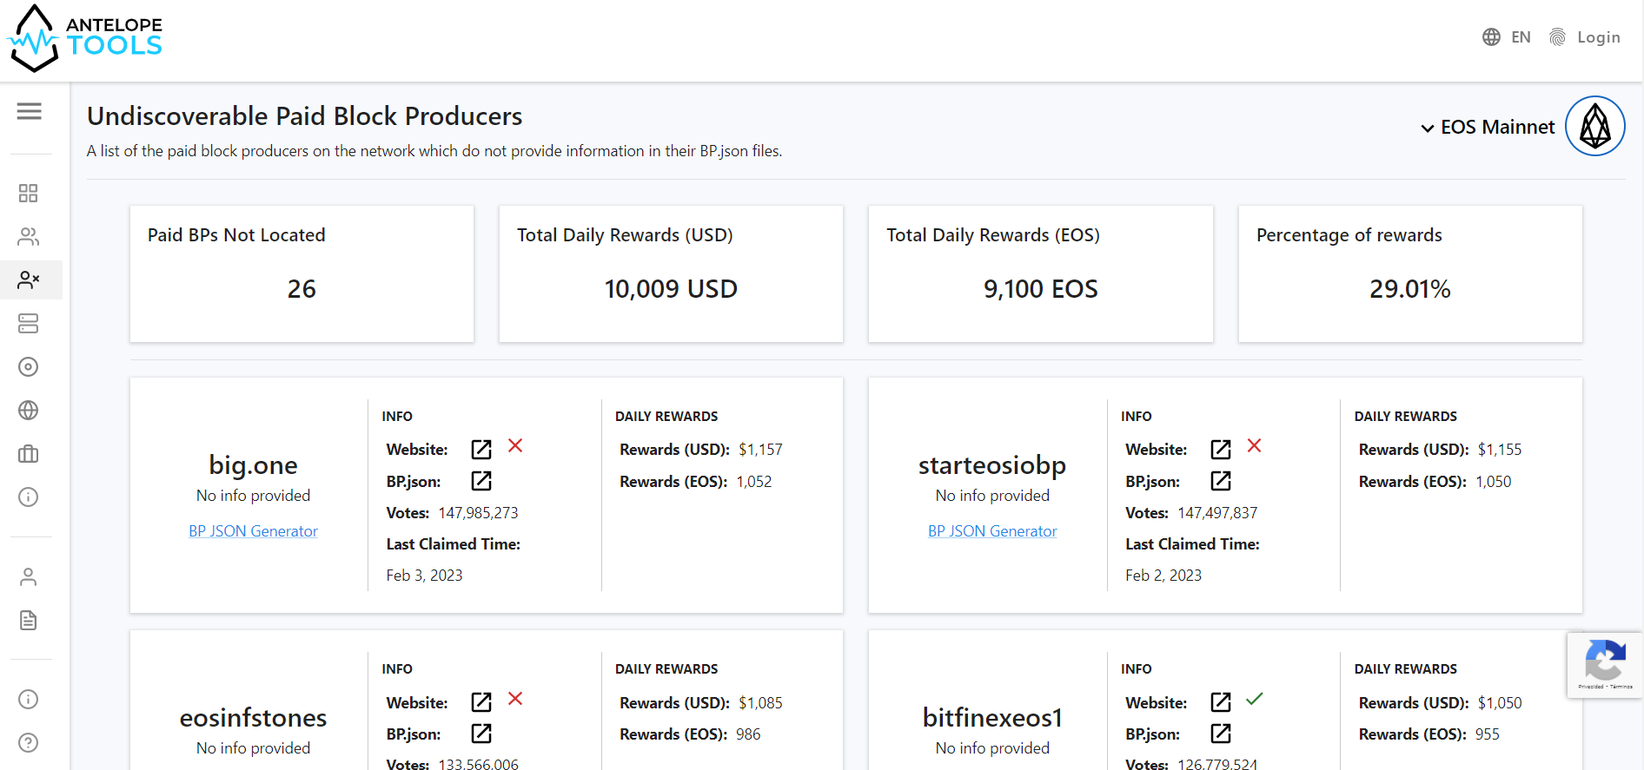Click the 10,009 USD total rewards value
Image resolution: width=1644 pixels, height=770 pixels.
click(x=671, y=288)
